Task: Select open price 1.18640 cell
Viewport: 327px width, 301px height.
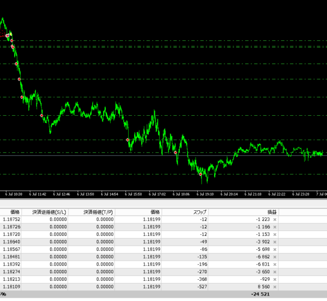Action: pyautogui.click(x=10, y=242)
